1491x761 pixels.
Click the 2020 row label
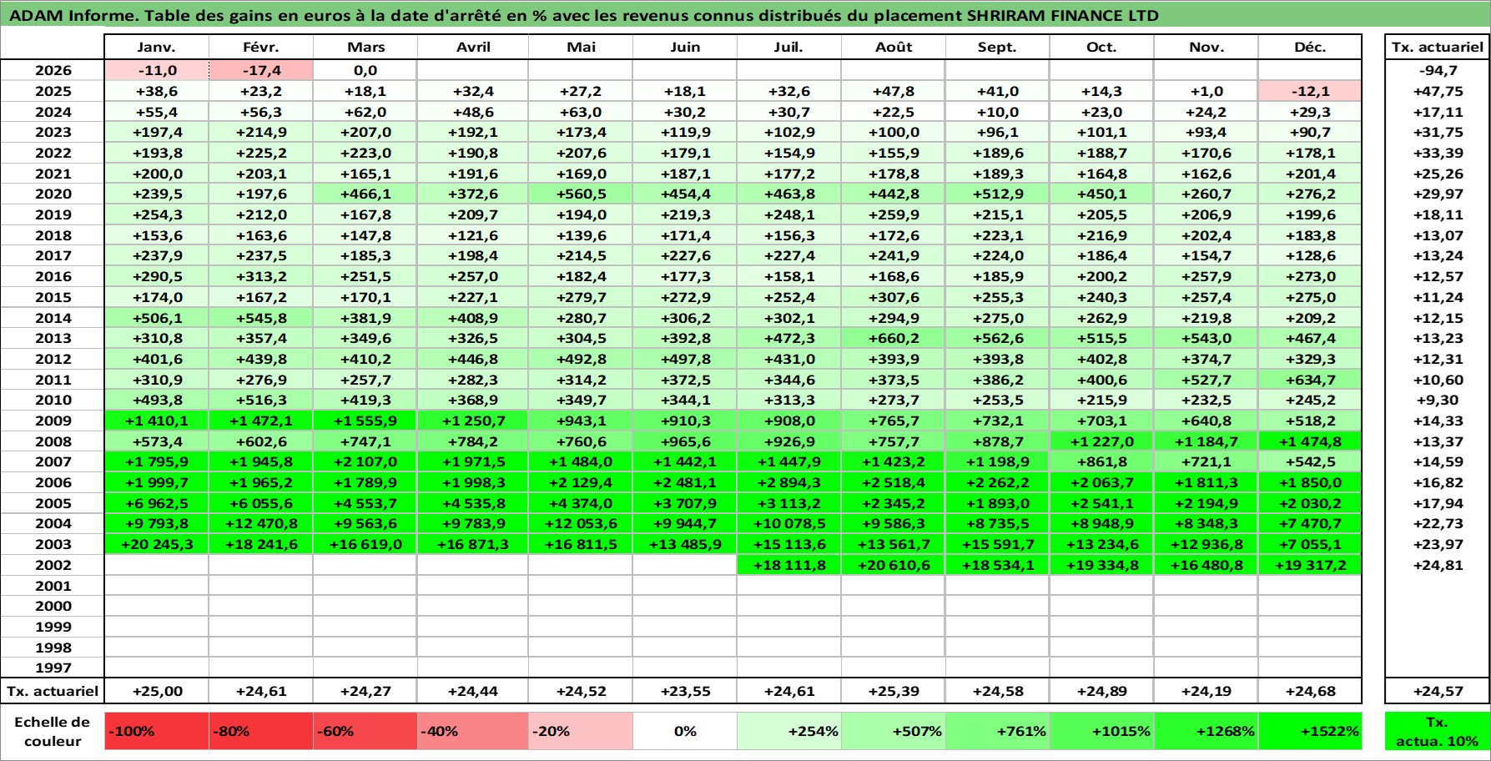click(x=53, y=194)
